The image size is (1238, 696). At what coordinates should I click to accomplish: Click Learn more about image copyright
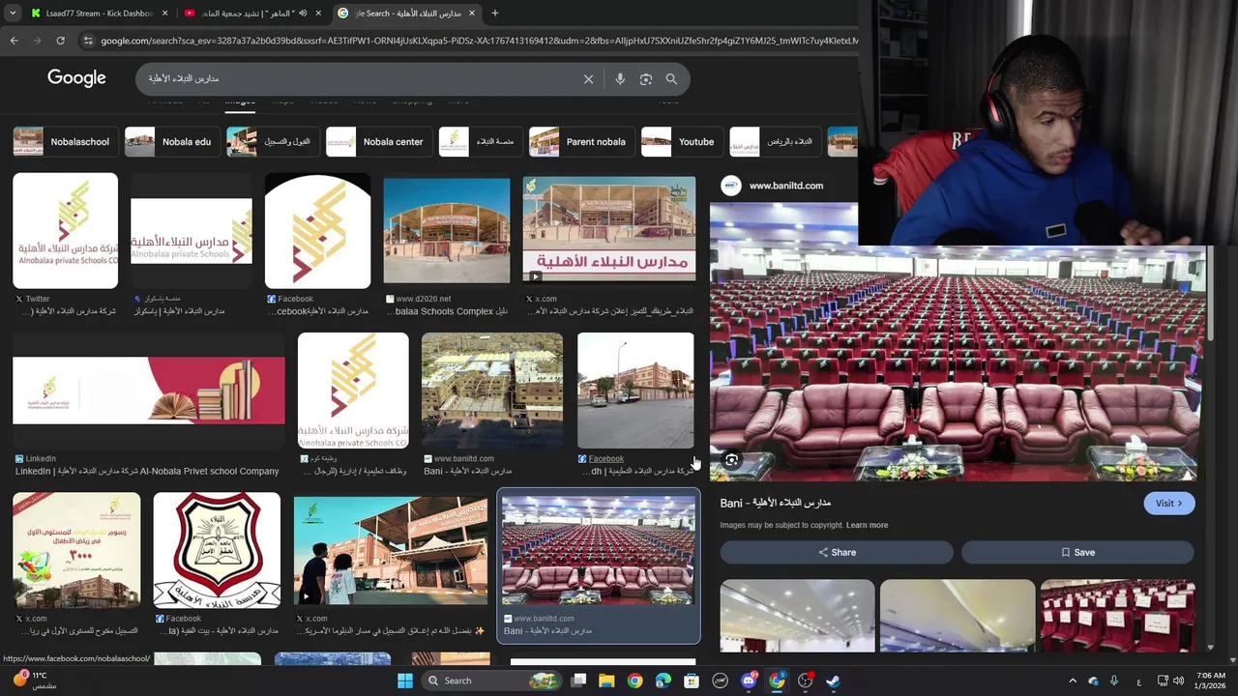click(x=867, y=525)
